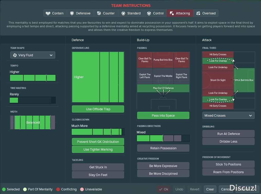Disable Prevent Short GK Distribution
This screenshot has height=194, width=261.
point(98,142)
